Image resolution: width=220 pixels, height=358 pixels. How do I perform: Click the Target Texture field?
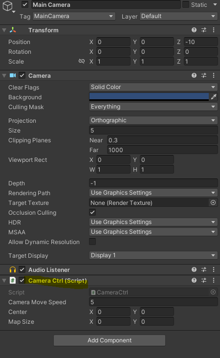149,202
